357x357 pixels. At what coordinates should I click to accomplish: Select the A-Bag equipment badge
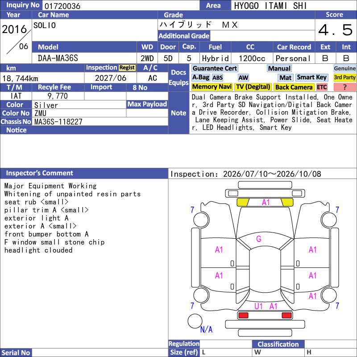click(200, 77)
